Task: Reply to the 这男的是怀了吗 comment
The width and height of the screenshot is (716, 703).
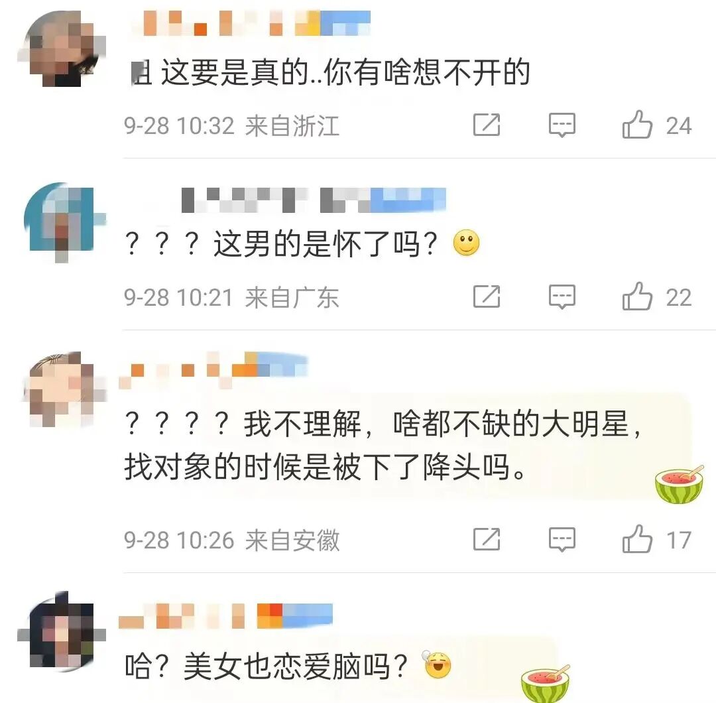Action: point(562,297)
